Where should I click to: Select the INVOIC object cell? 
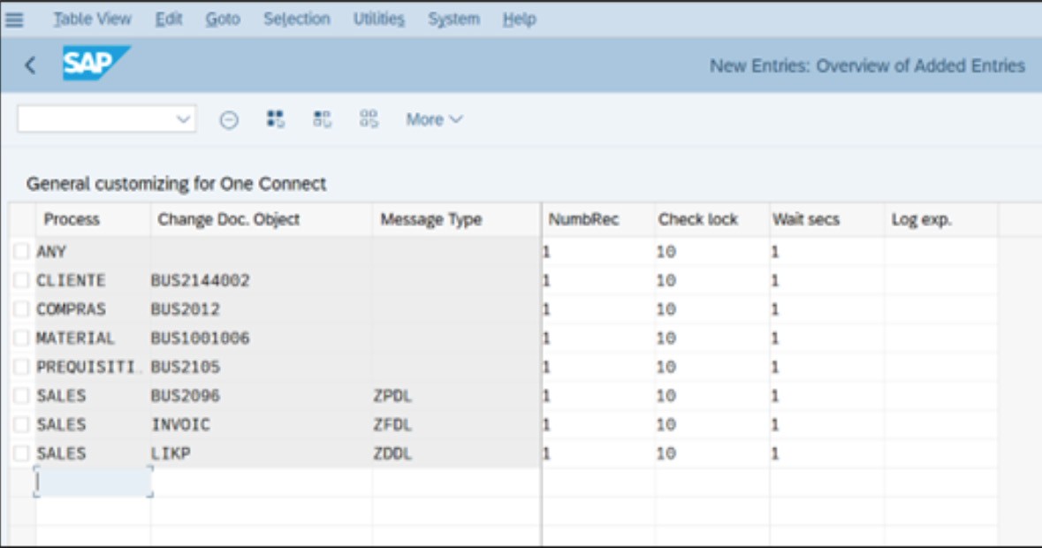[262, 424]
